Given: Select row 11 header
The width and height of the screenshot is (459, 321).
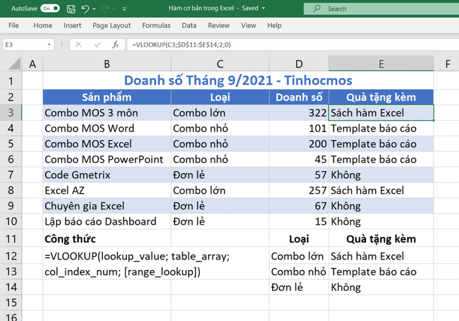Looking at the screenshot, I should pyautogui.click(x=11, y=238).
